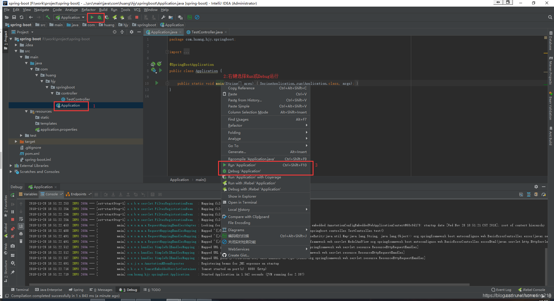Toggle soft-wrap in the debug console
The image size is (554, 301).
[x=21, y=219]
